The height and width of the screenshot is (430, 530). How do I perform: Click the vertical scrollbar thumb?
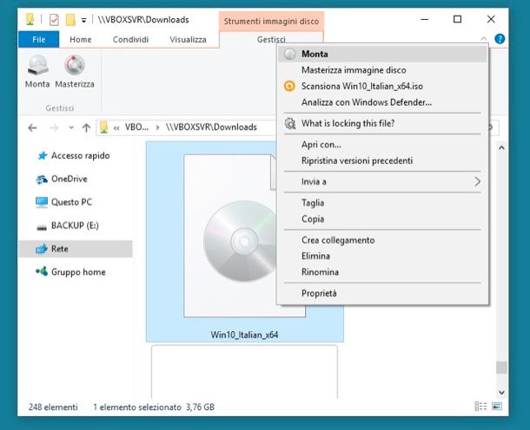click(x=501, y=368)
